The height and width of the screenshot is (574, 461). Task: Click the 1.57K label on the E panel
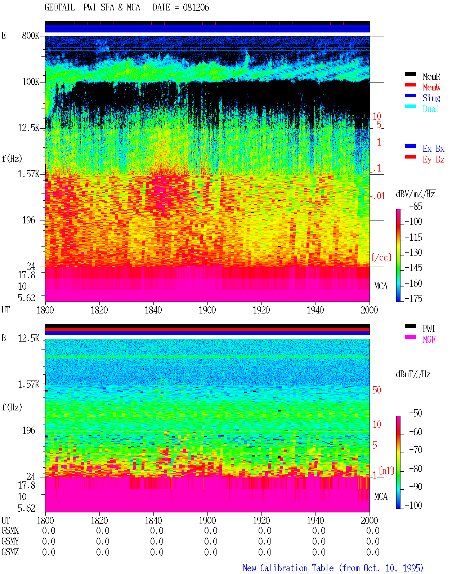click(29, 174)
